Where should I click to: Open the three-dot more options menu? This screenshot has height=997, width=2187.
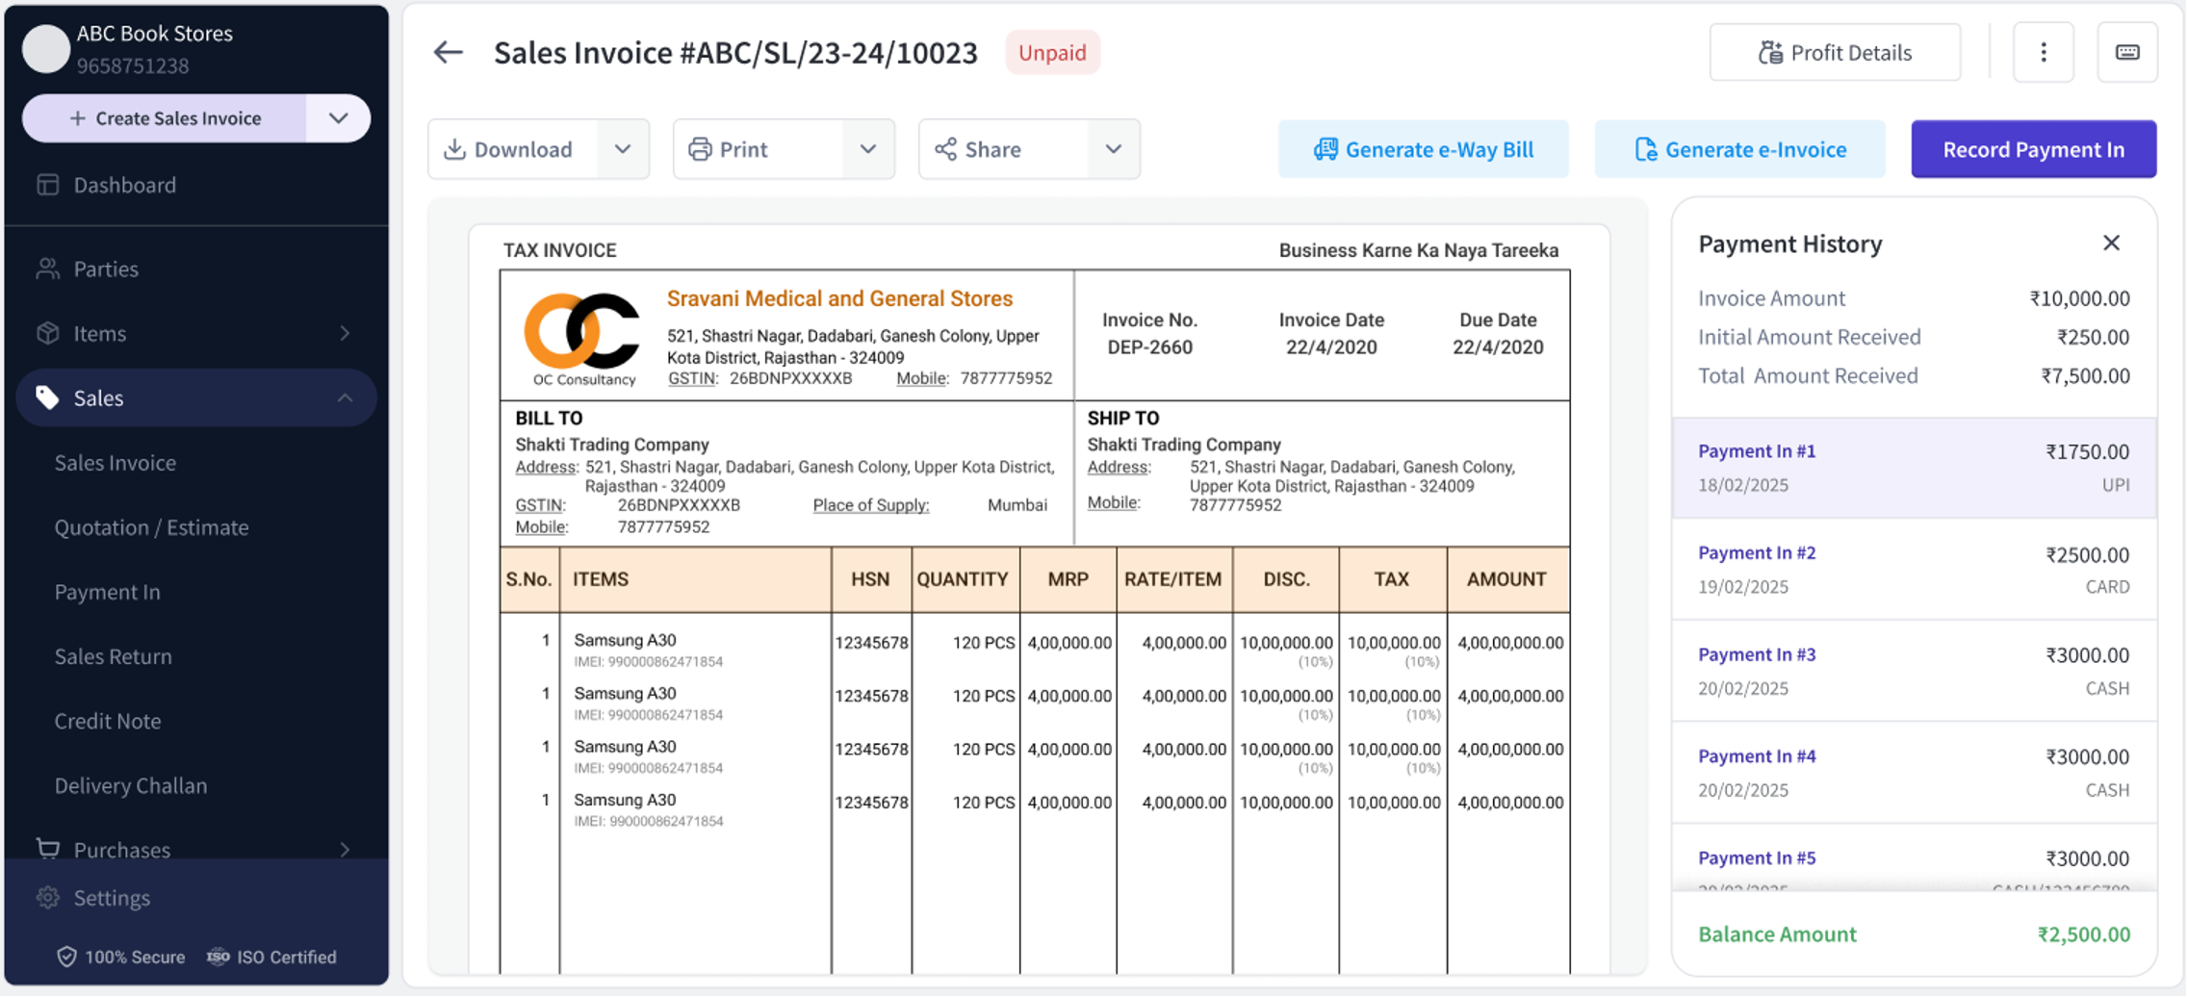pos(2043,53)
